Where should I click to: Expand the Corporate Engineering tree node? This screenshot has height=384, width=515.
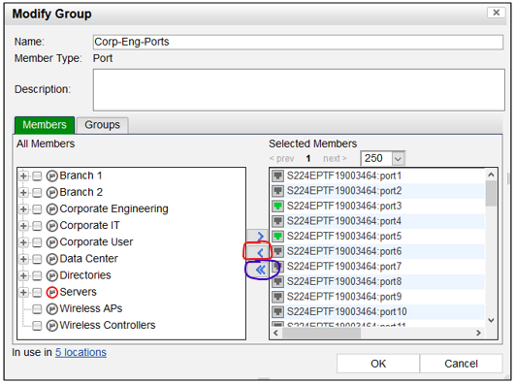coord(23,208)
